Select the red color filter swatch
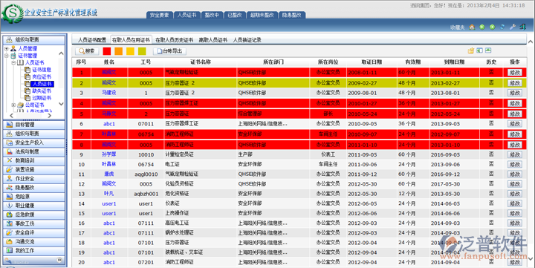 (x=107, y=51)
